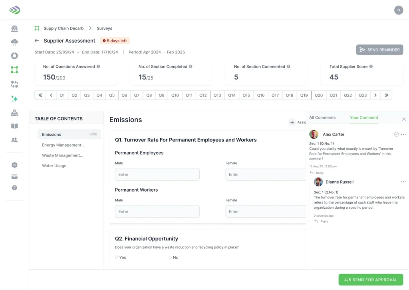Open options menu on Dianne Russell's comment

click(403, 182)
